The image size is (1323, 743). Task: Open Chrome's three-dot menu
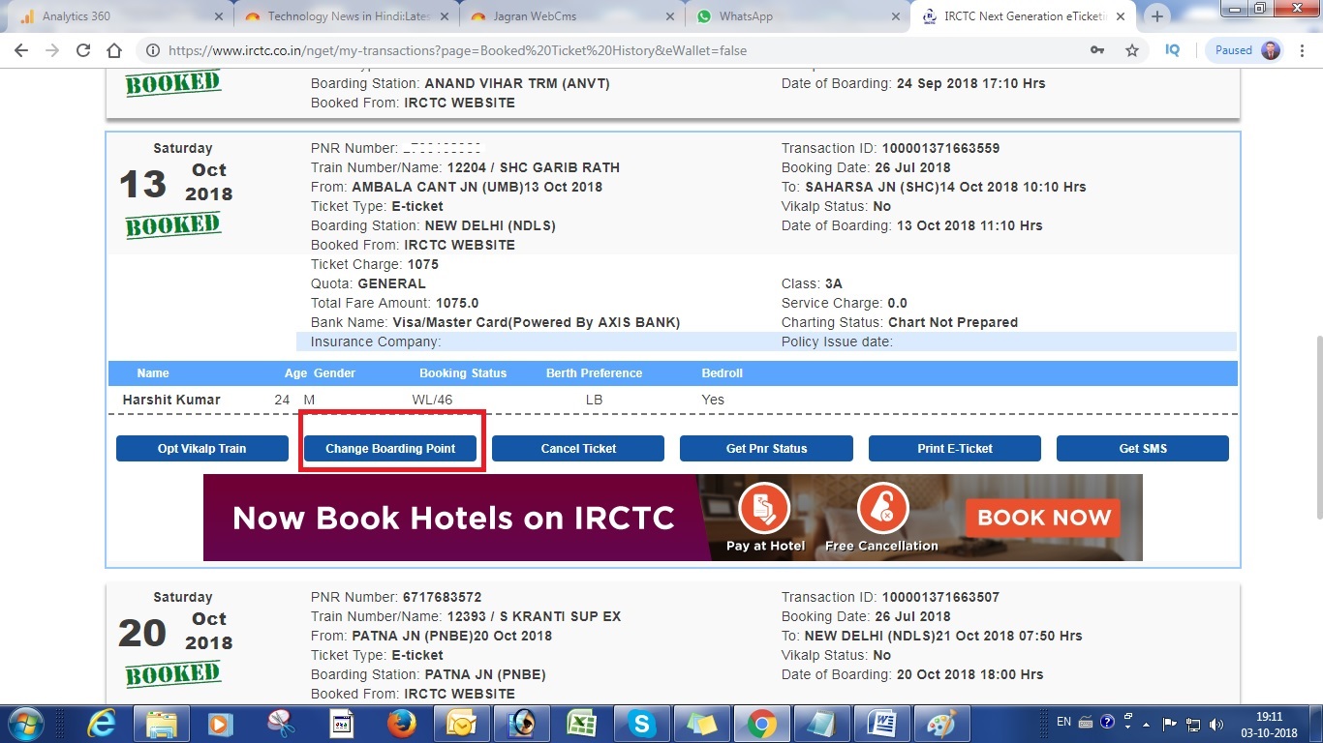pyautogui.click(x=1303, y=51)
